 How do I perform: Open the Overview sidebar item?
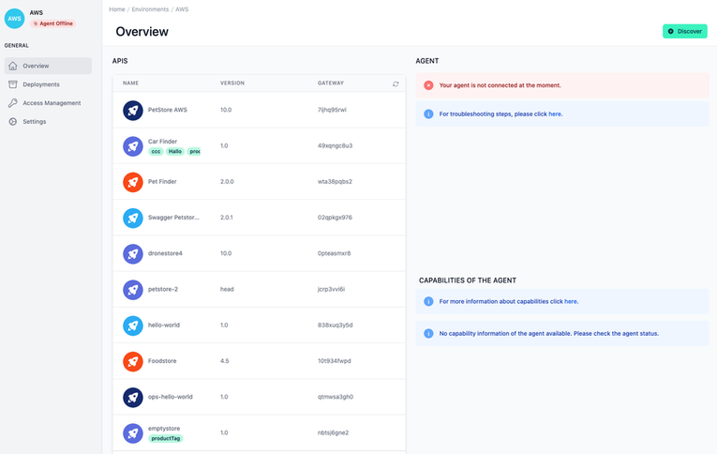pos(48,66)
